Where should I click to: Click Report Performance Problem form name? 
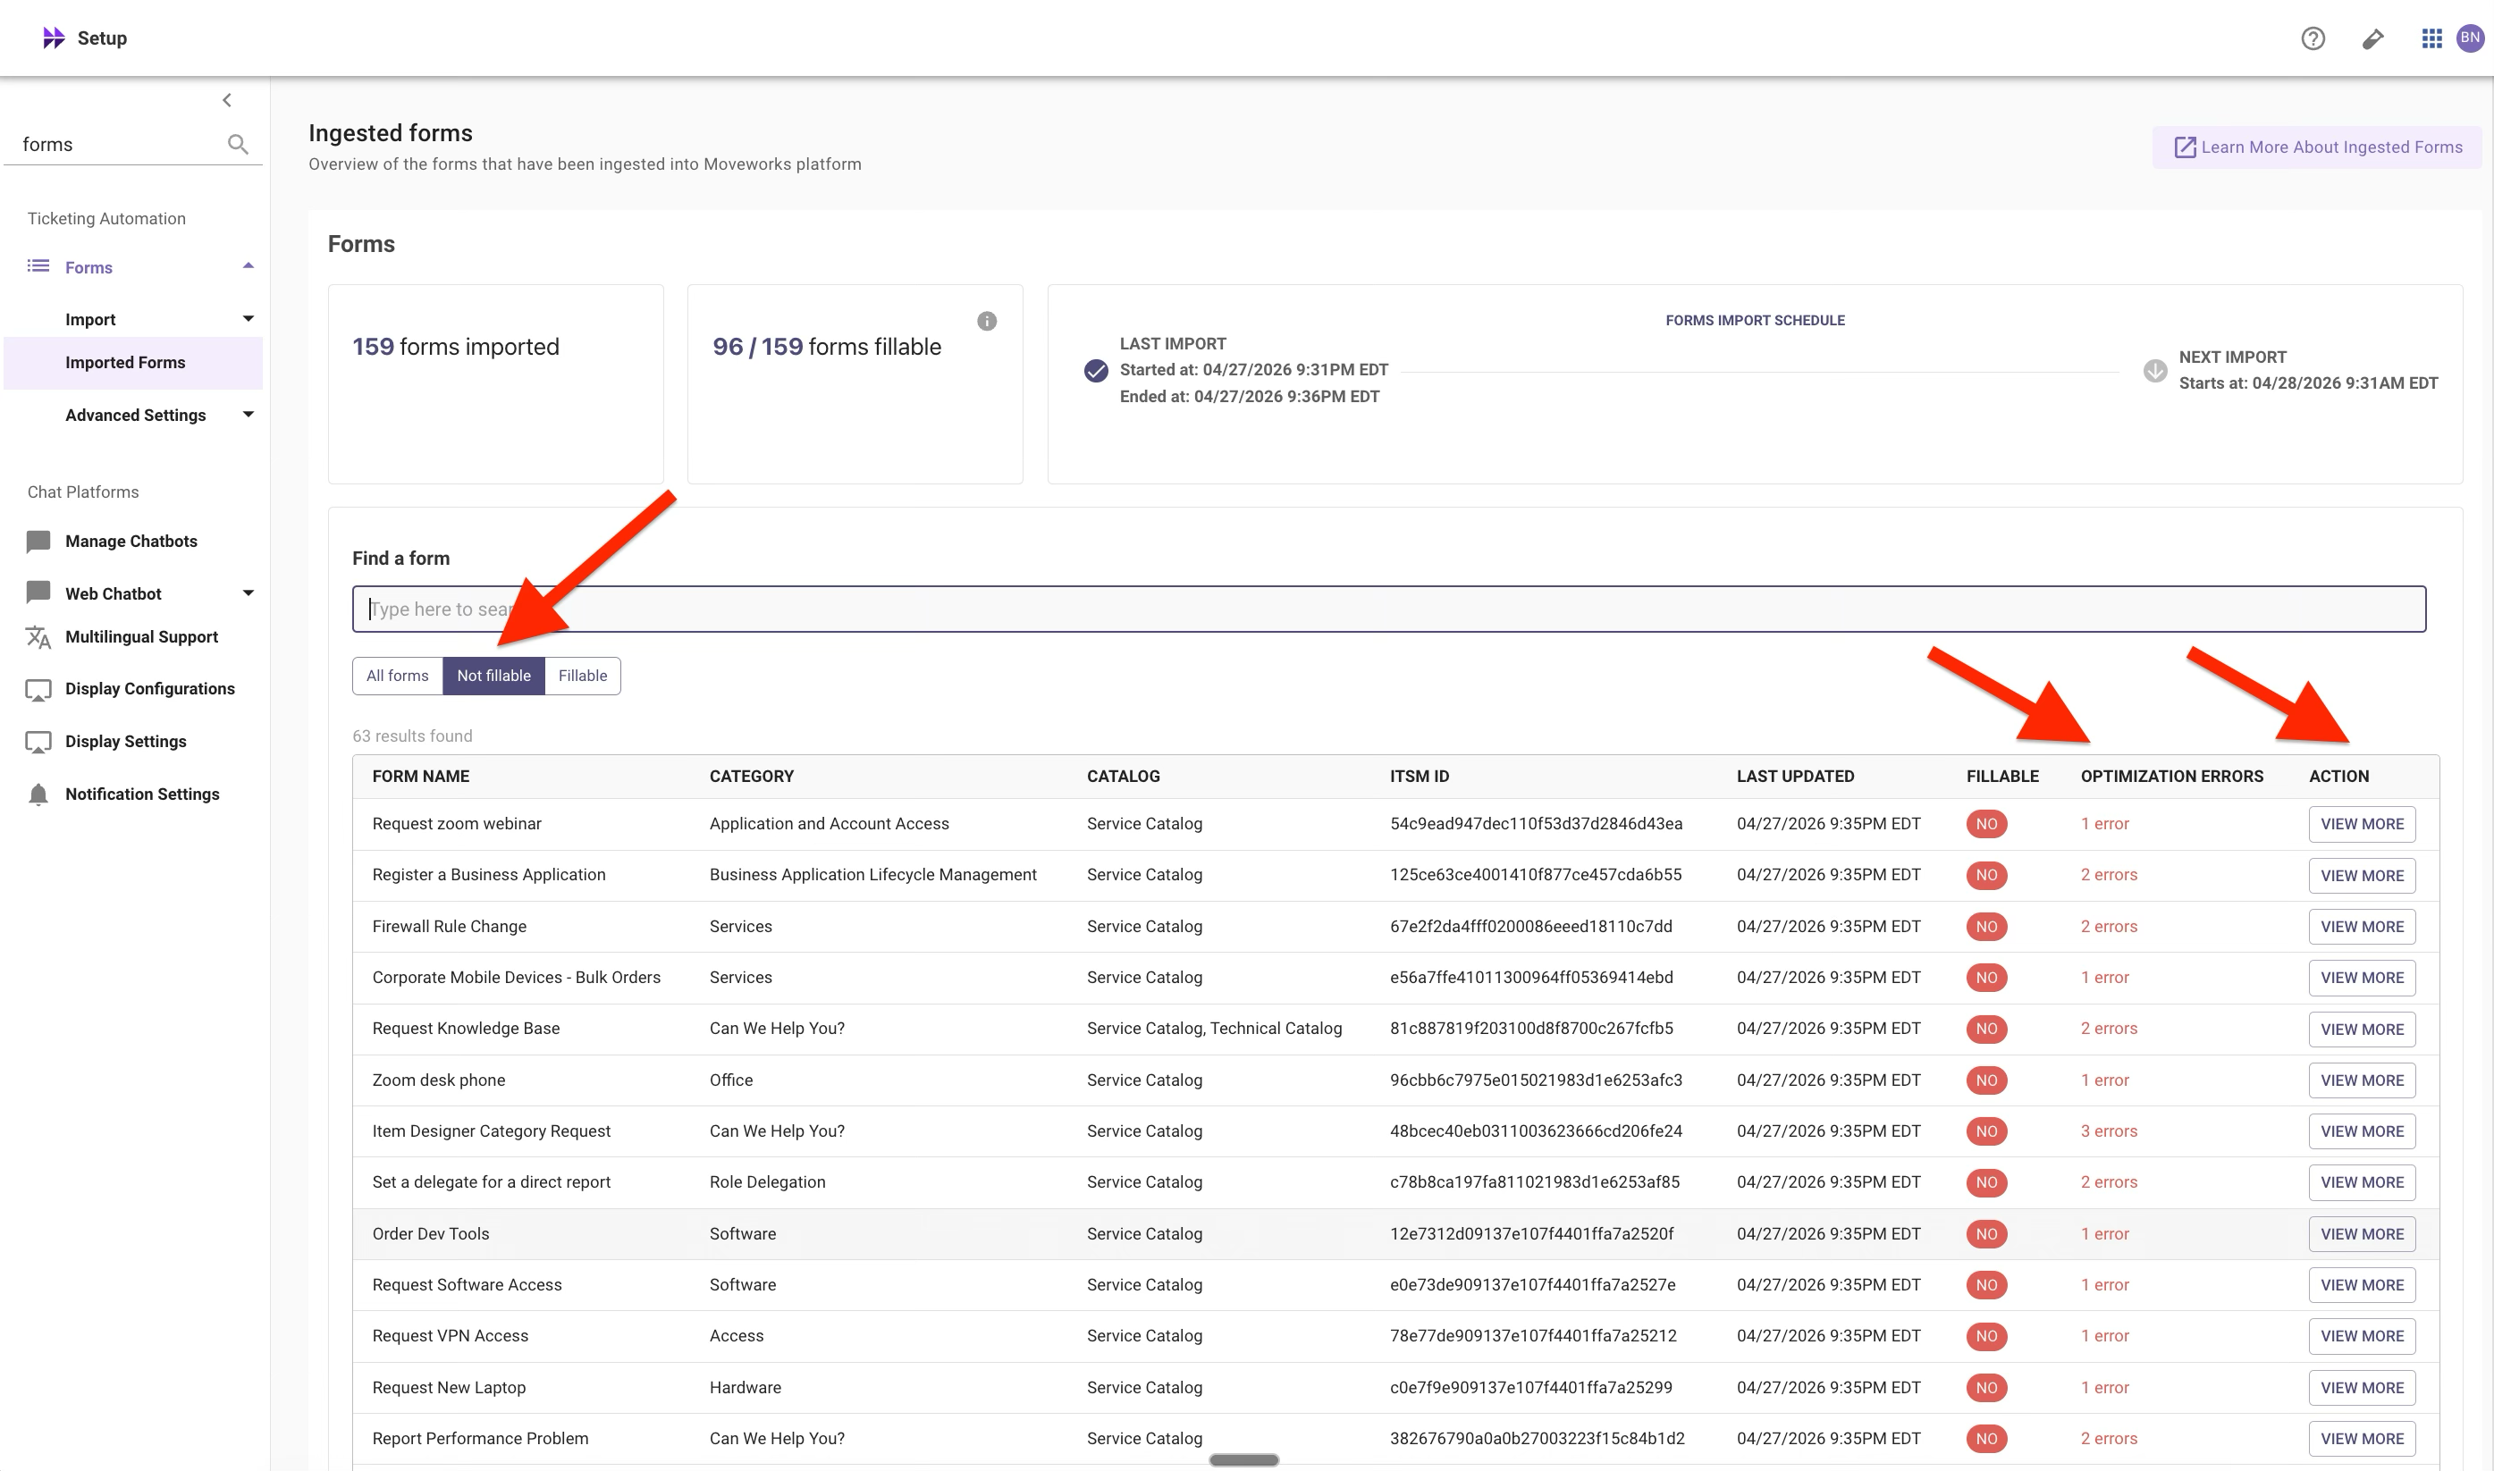click(x=481, y=1438)
